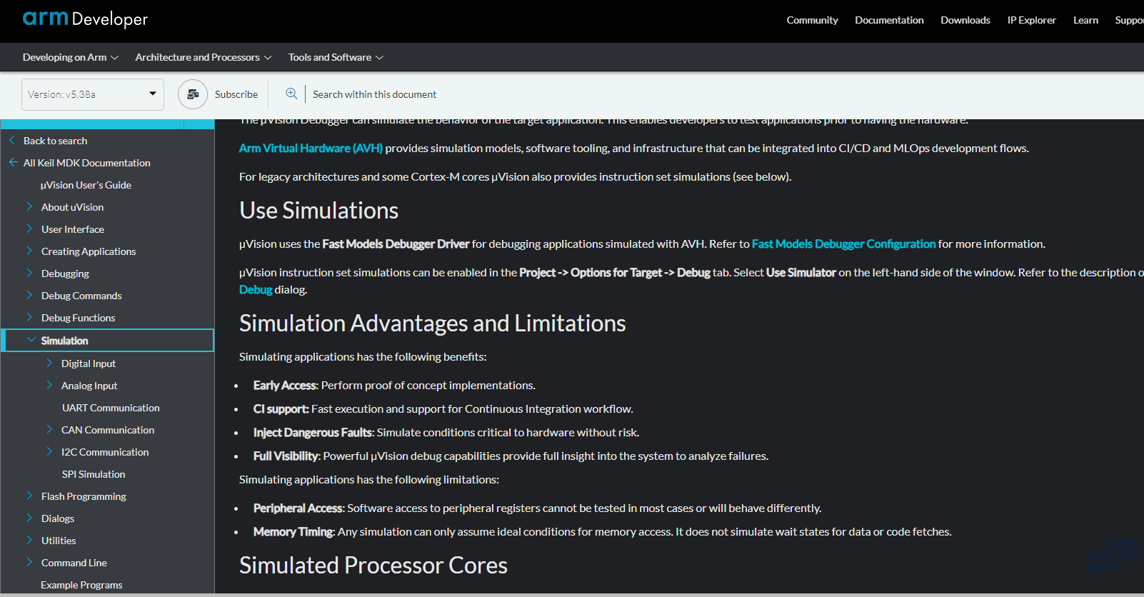Select Analog Input tree item label
The height and width of the screenshot is (597, 1144).
tap(89, 386)
